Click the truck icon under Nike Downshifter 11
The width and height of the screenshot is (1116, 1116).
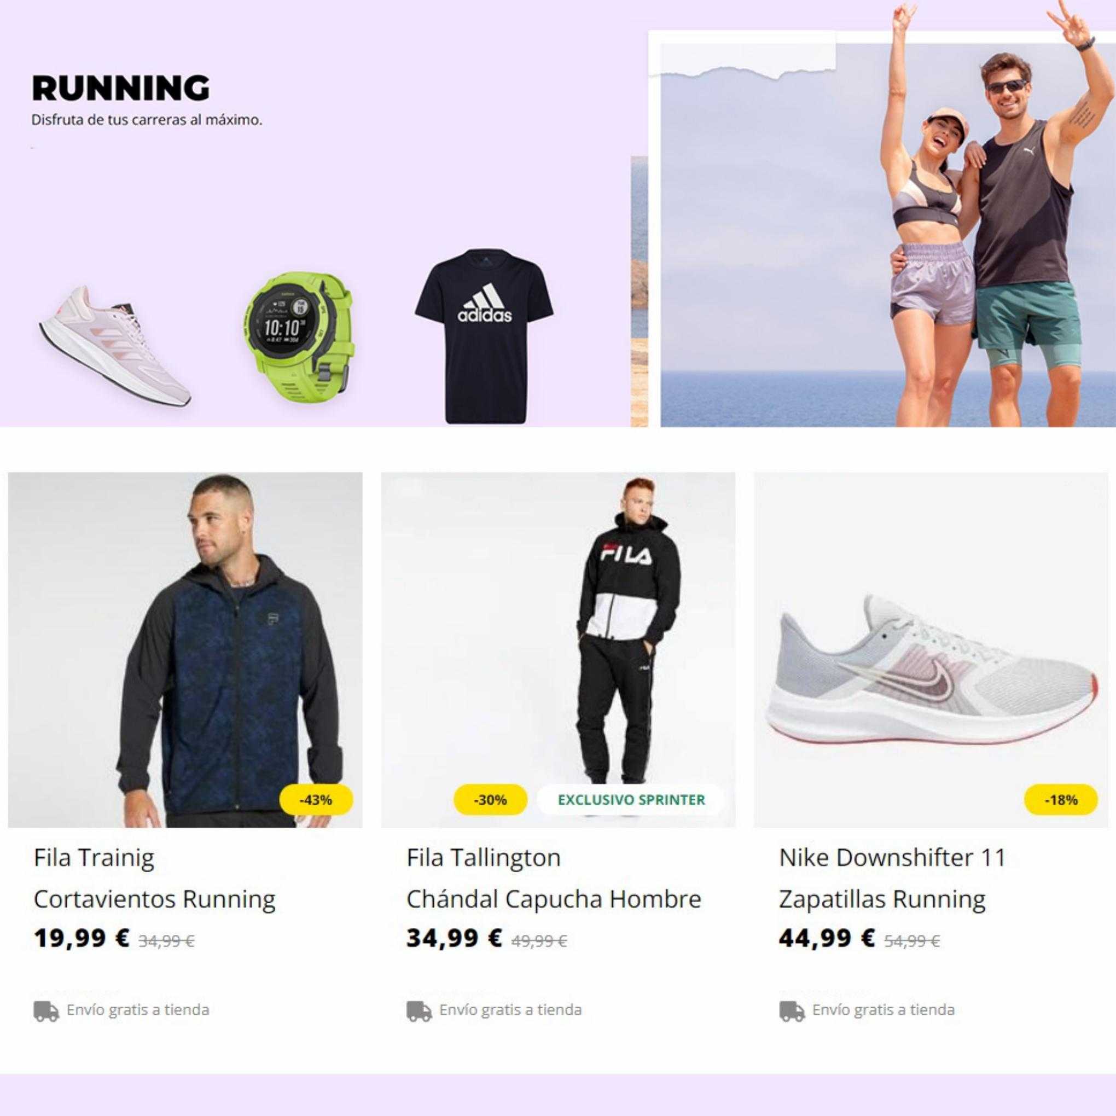[792, 1010]
